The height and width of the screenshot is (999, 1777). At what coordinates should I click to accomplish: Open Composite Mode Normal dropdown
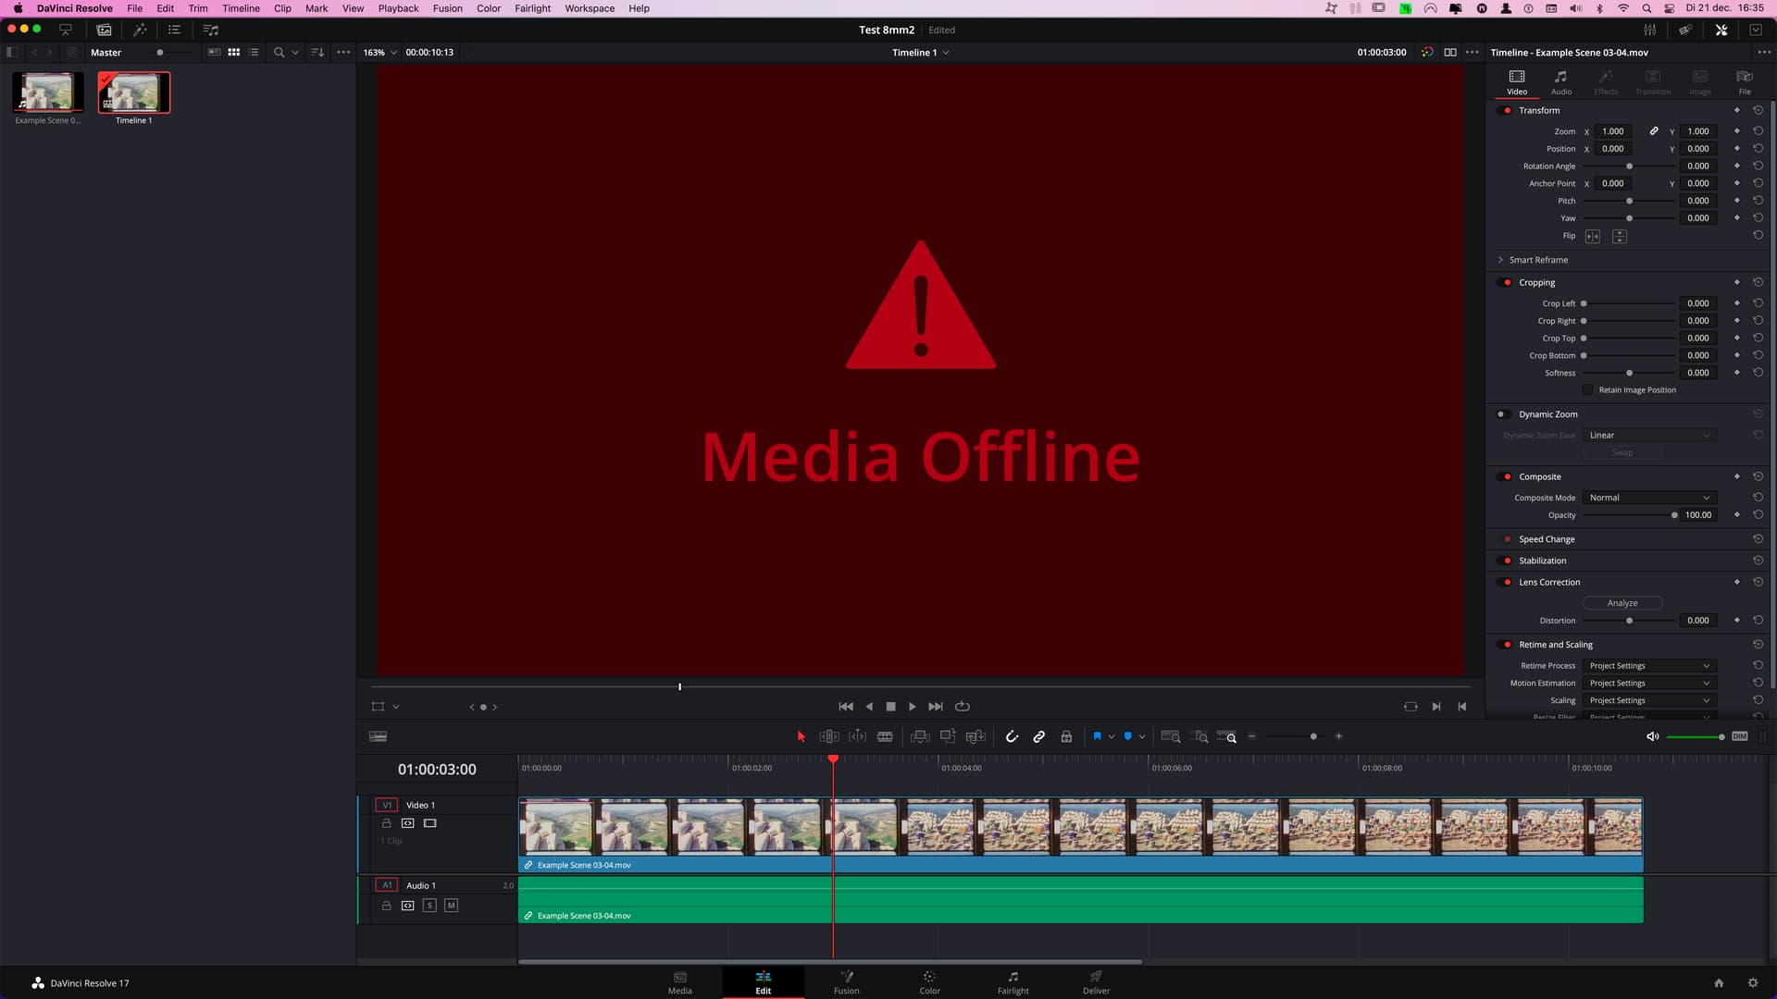tap(1649, 499)
